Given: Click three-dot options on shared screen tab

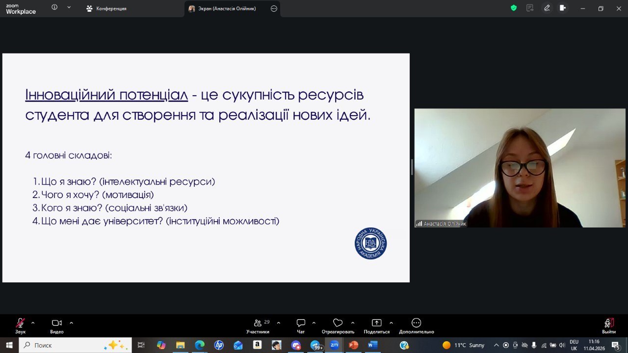Looking at the screenshot, I should [x=274, y=8].
